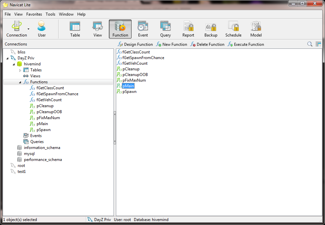Click the grid view mode icon
Image resolution: width=325 pixels, height=225 pixels.
coord(318,44)
